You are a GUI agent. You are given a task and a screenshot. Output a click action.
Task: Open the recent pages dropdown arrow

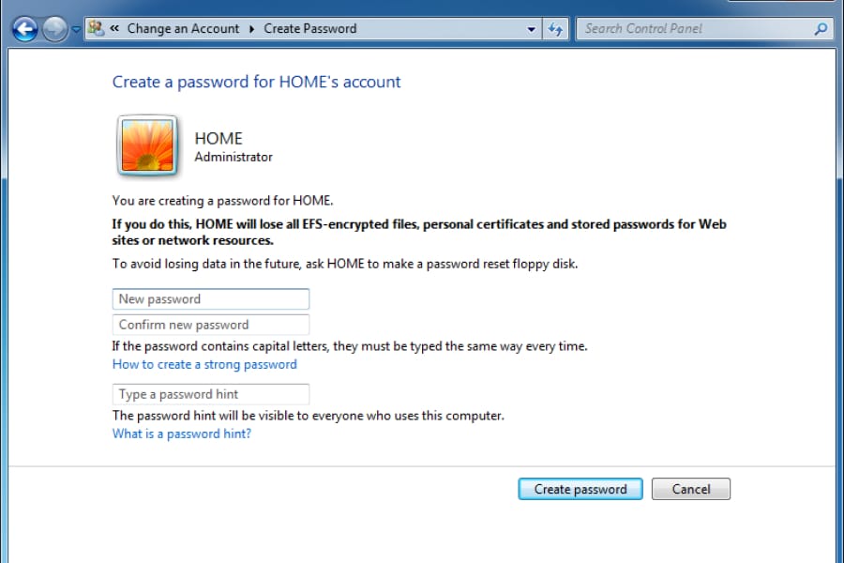76,29
